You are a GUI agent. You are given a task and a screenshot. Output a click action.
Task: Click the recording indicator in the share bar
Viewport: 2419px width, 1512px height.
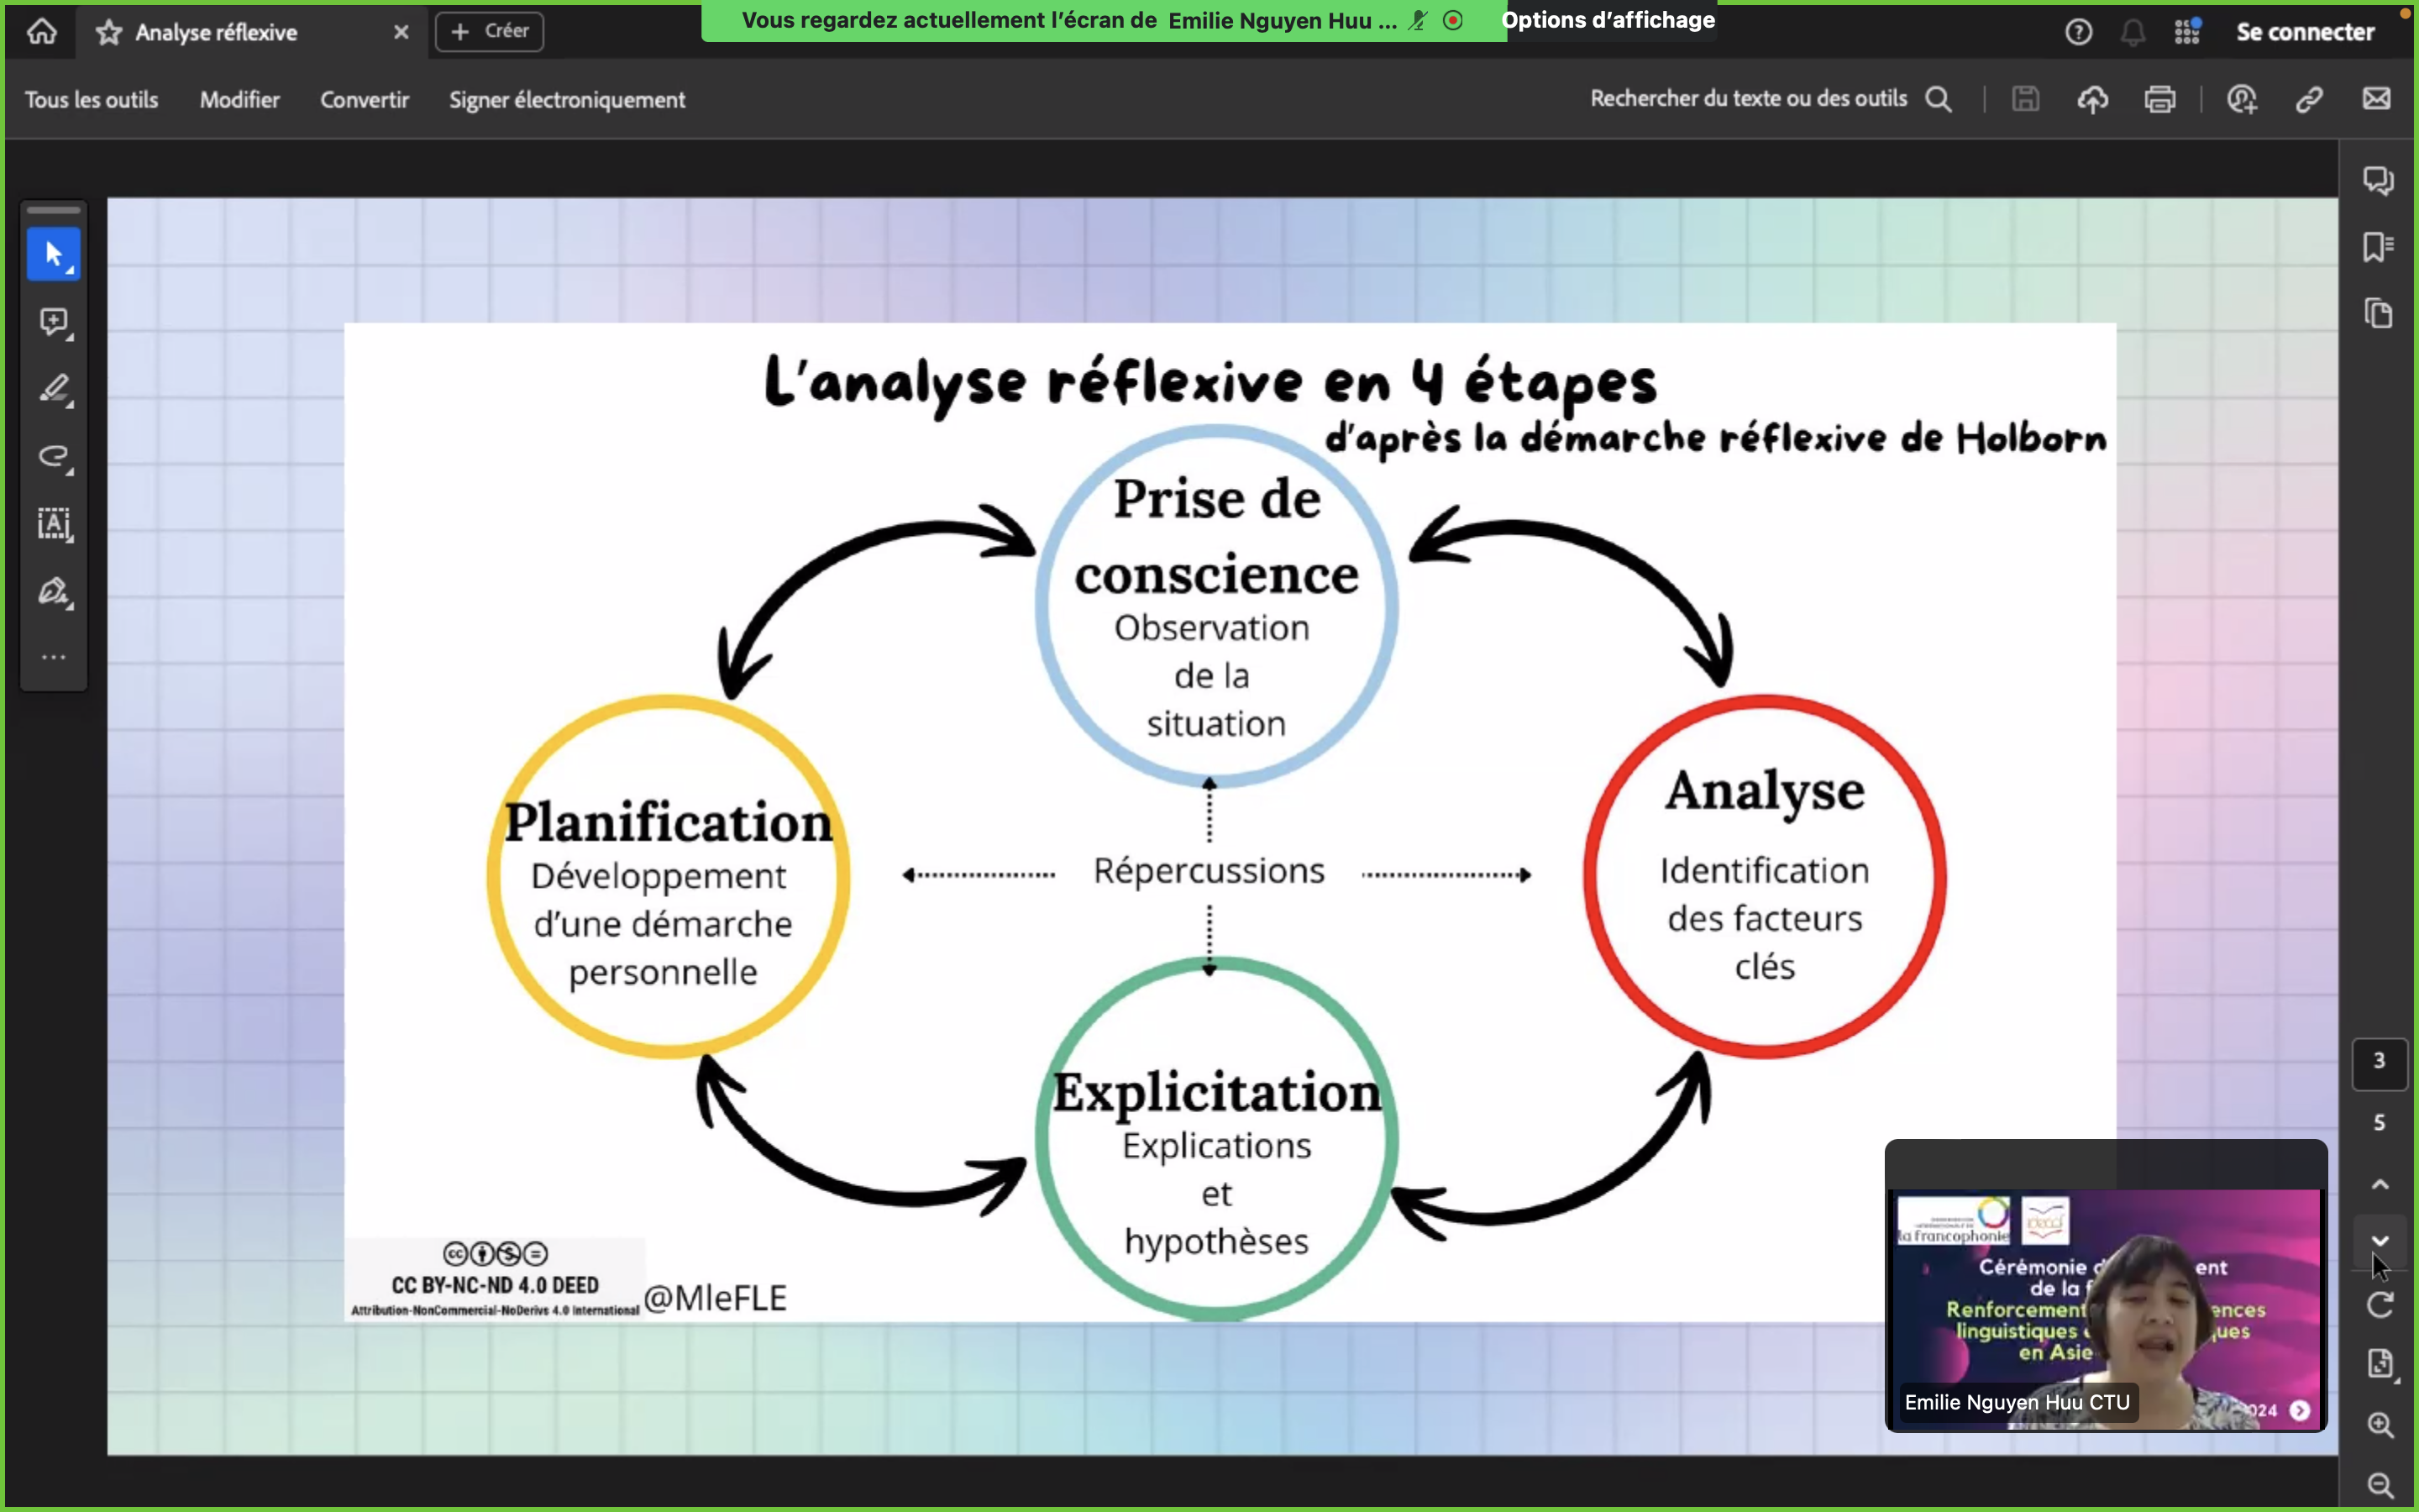(1453, 20)
